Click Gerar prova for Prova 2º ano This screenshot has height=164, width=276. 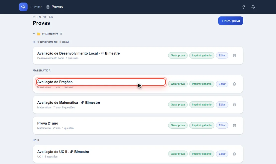pos(178,125)
